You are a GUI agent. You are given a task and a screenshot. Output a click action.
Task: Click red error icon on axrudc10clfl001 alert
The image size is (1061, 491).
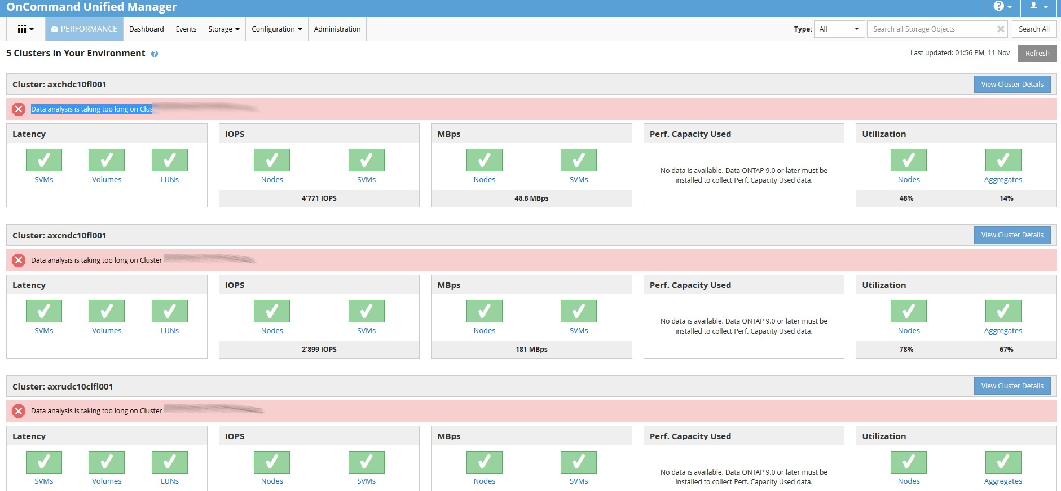click(x=19, y=411)
